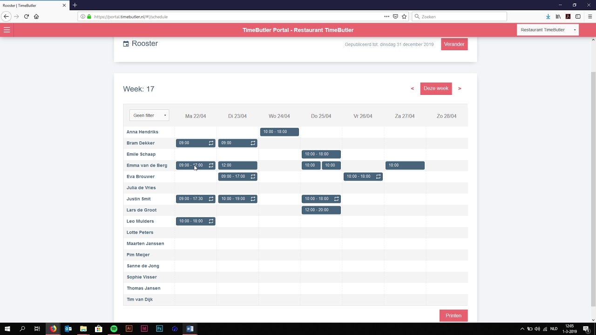Open page actions three-dot menu in address bar

(386, 16)
